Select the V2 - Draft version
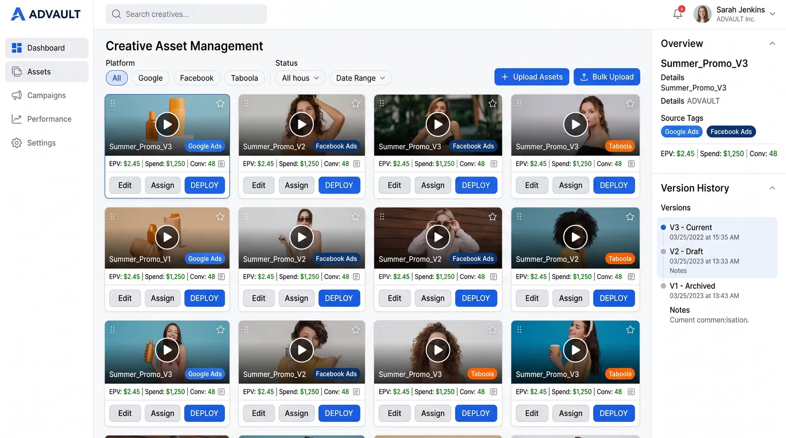Viewport: 786px width, 438px height. (717, 260)
